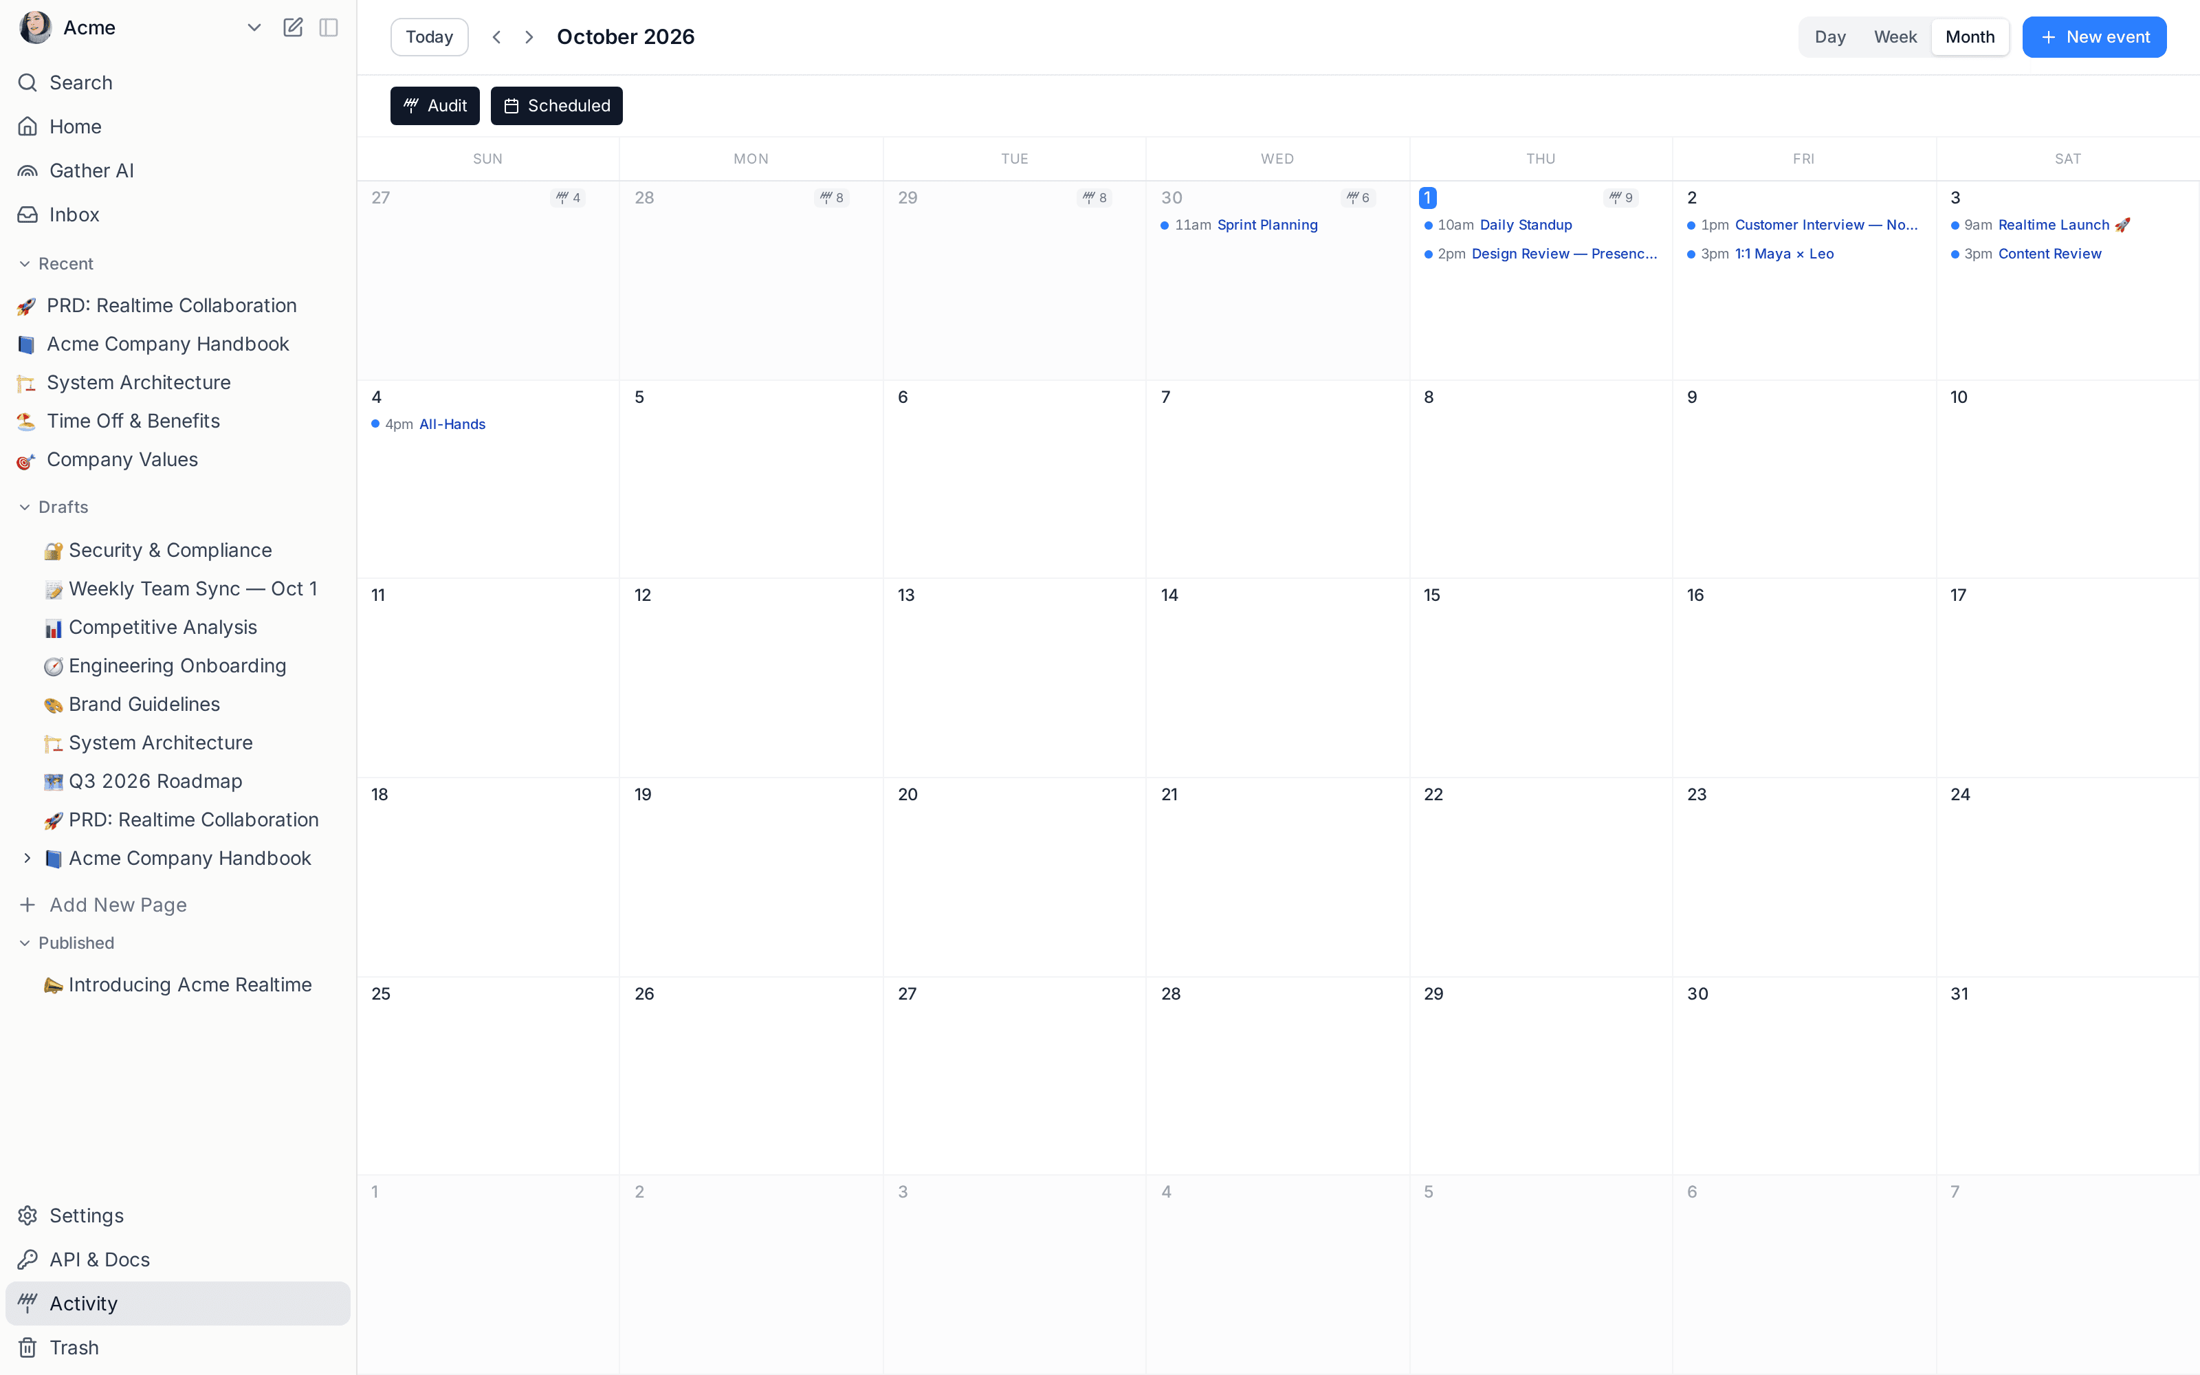Click the compose new page icon
This screenshot has width=2200, height=1375.
[293, 27]
